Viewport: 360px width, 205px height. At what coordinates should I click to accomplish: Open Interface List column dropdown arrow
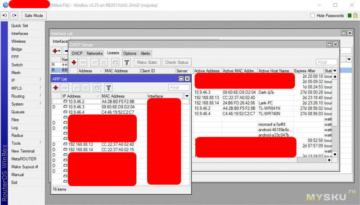(x=349, y=59)
